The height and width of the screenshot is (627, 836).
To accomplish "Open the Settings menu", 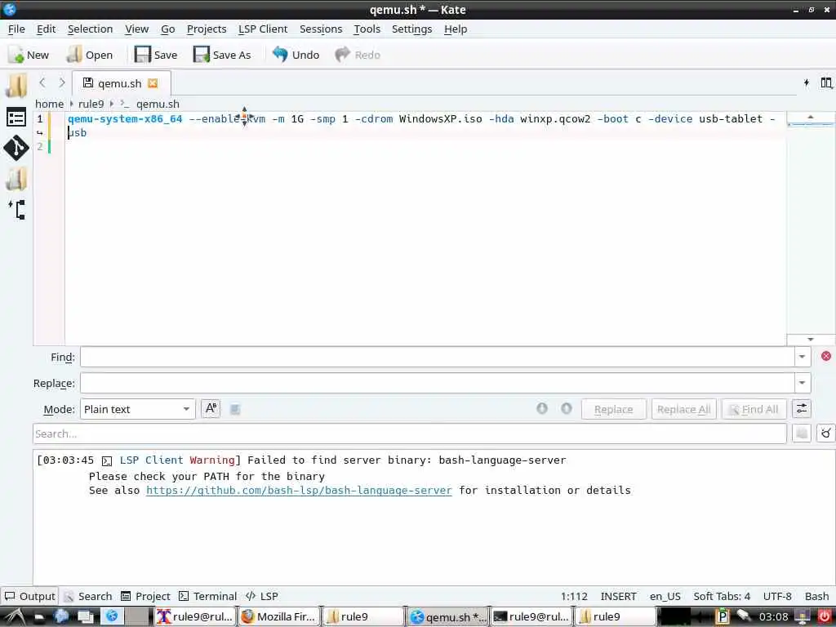I will point(411,29).
